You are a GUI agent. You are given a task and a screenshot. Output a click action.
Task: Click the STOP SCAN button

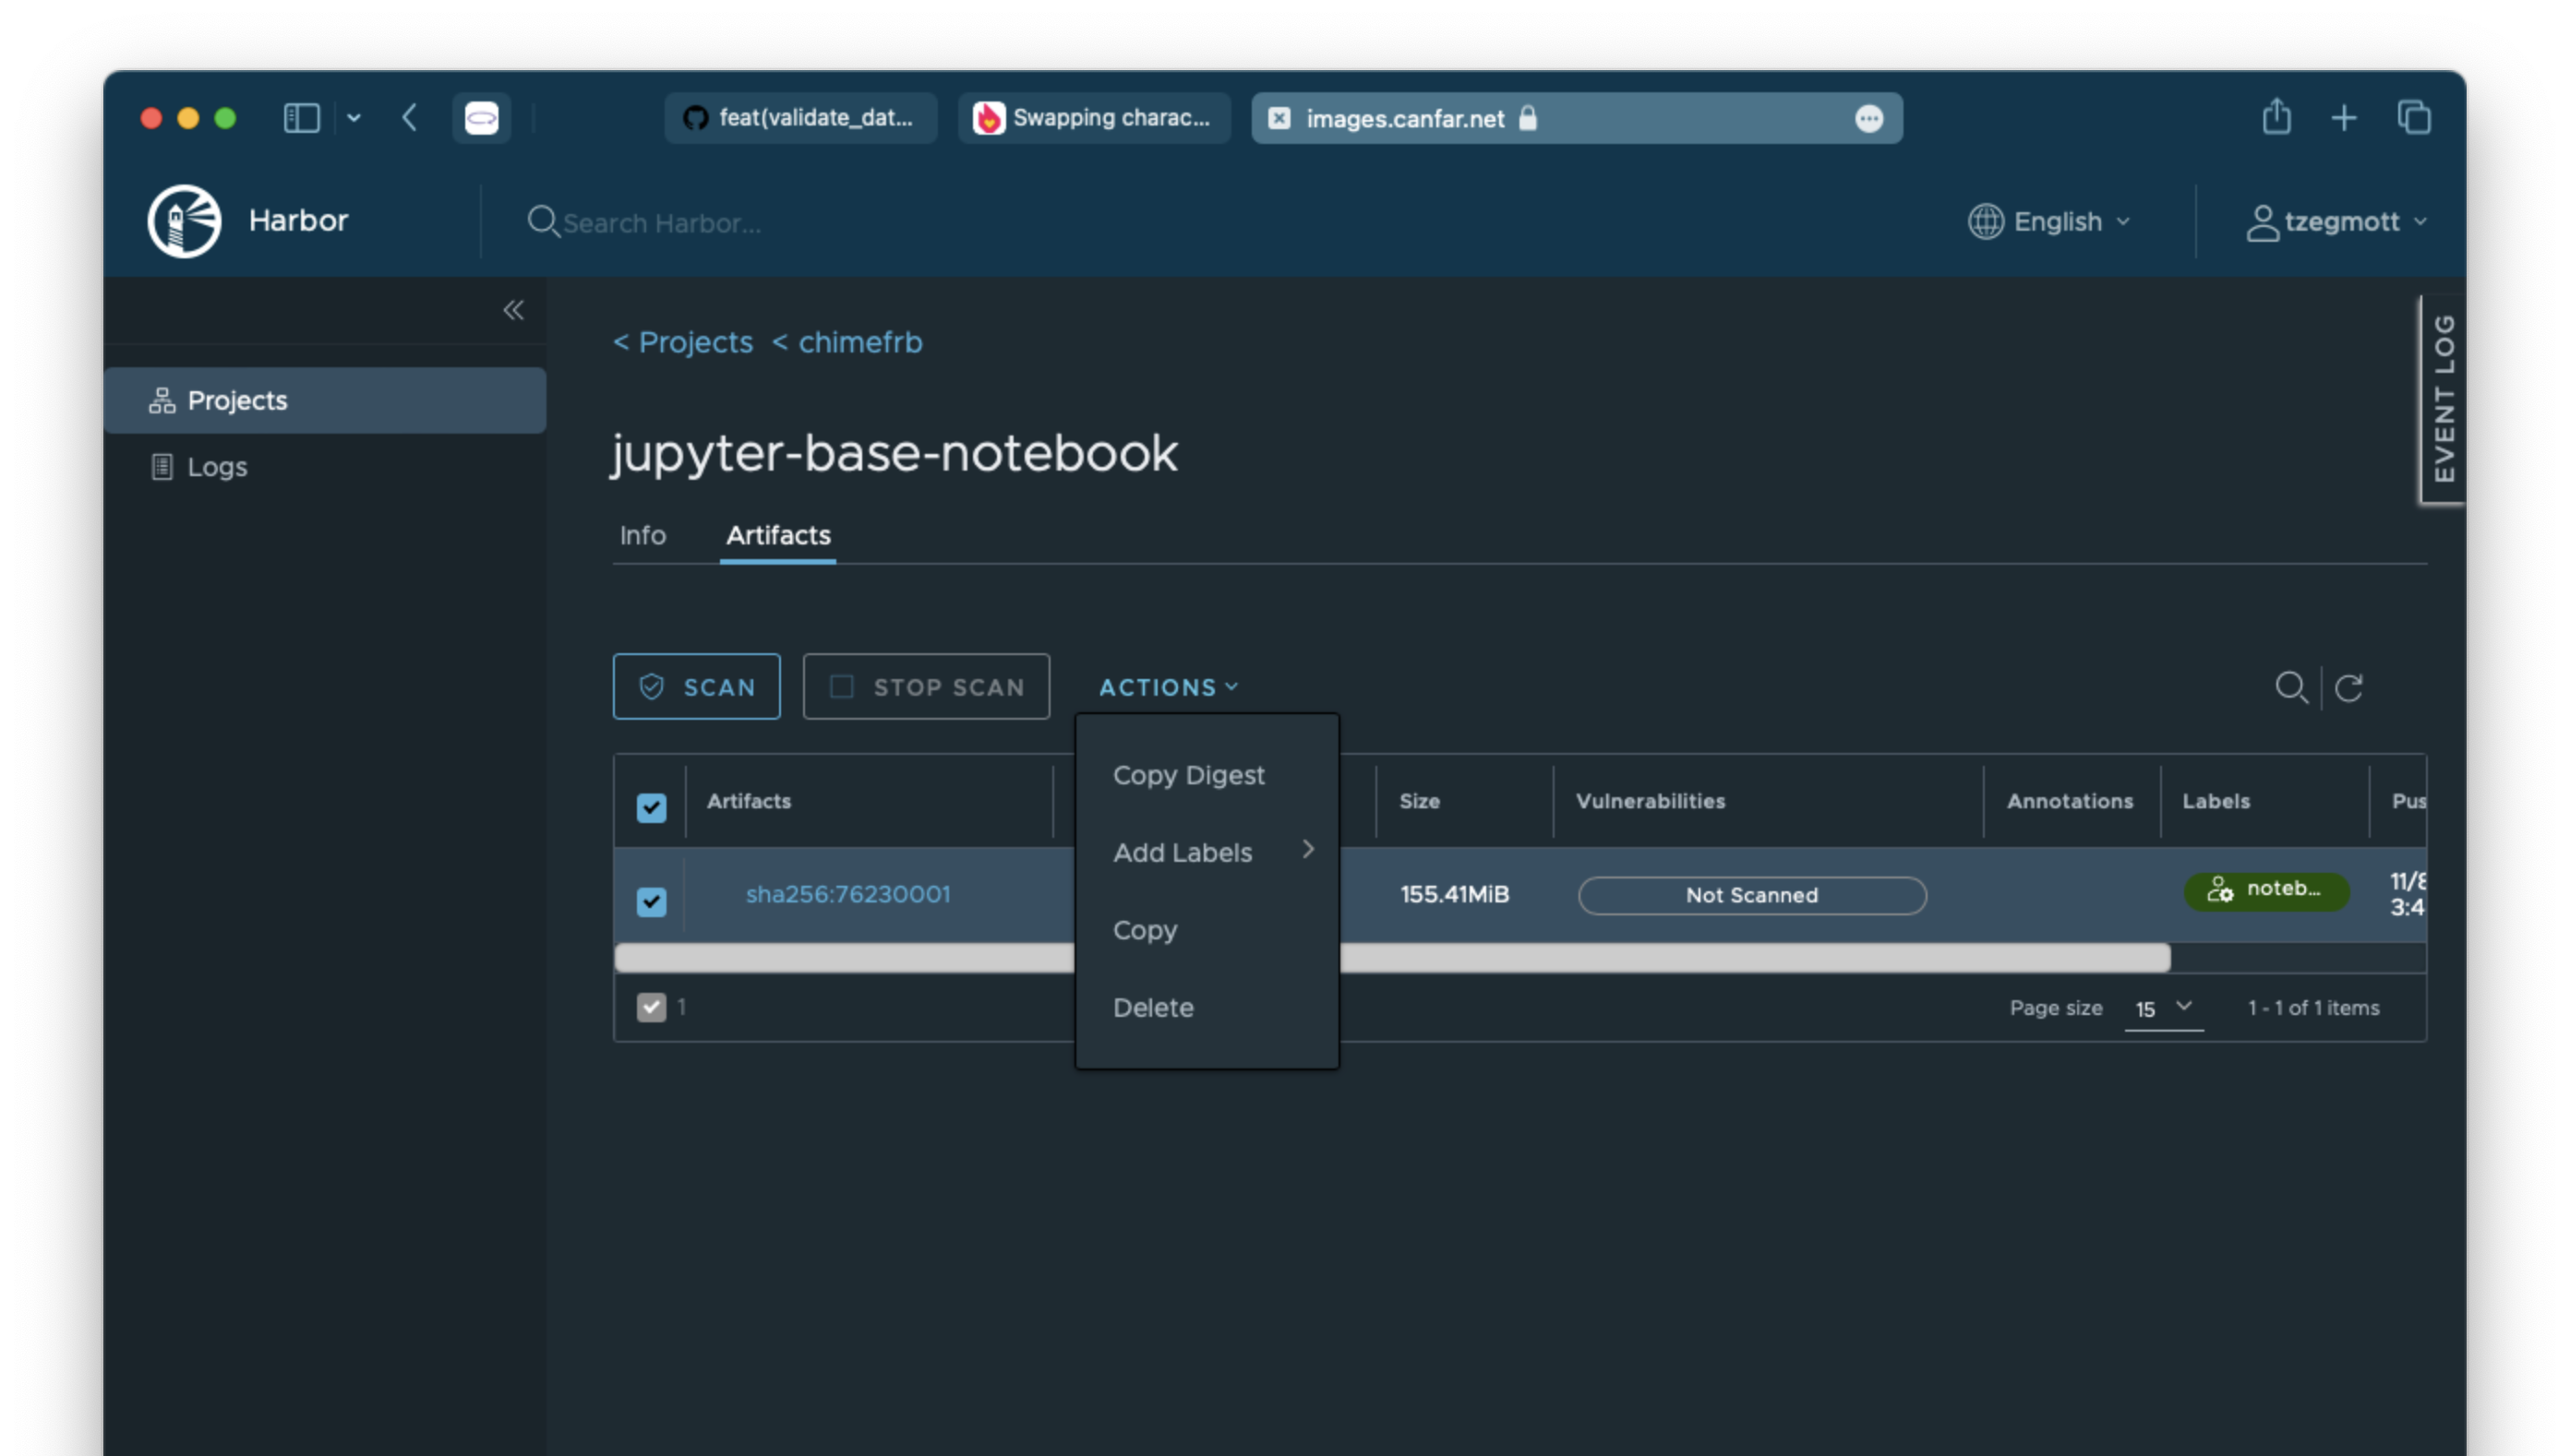click(925, 687)
